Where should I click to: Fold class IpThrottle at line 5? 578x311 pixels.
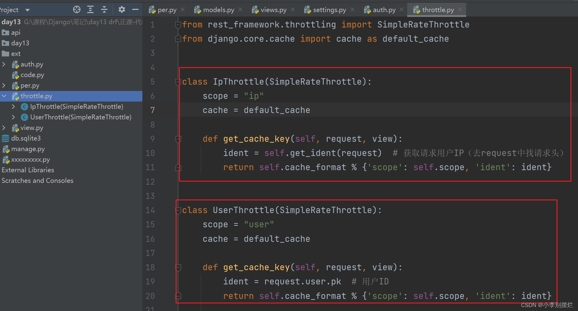pyautogui.click(x=178, y=82)
